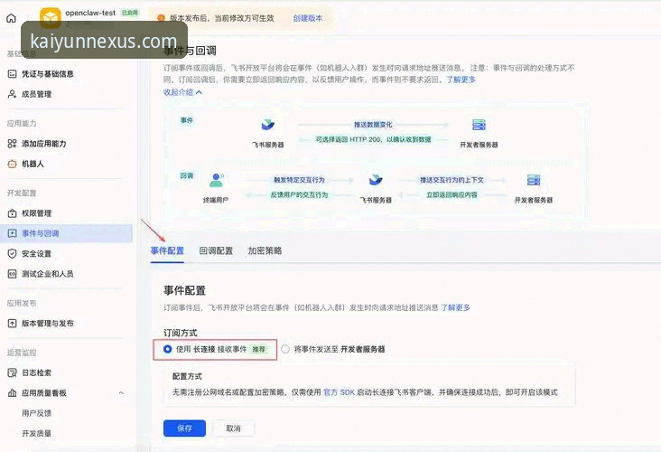The width and height of the screenshot is (661, 452).
Task: Click the 飞书服务器 icon in 事件 row
Action: [x=267, y=125]
